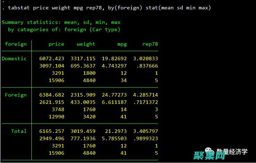The width and height of the screenshot is (256, 163).
Task: Click the Total row label
Action: pyautogui.click(x=19, y=131)
